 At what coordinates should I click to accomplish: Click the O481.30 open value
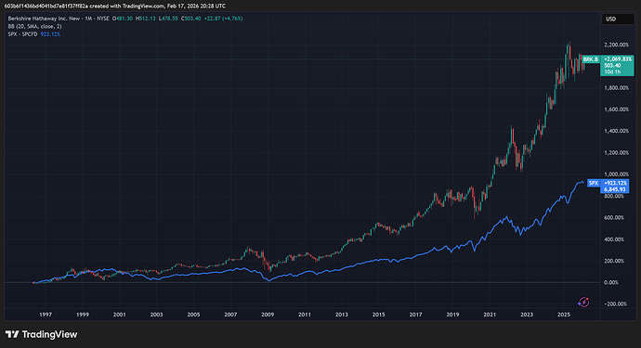pos(123,19)
